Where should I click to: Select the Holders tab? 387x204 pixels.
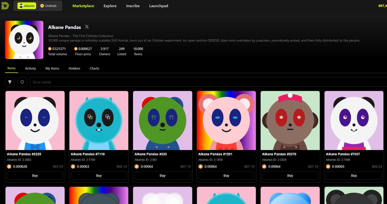(74, 68)
